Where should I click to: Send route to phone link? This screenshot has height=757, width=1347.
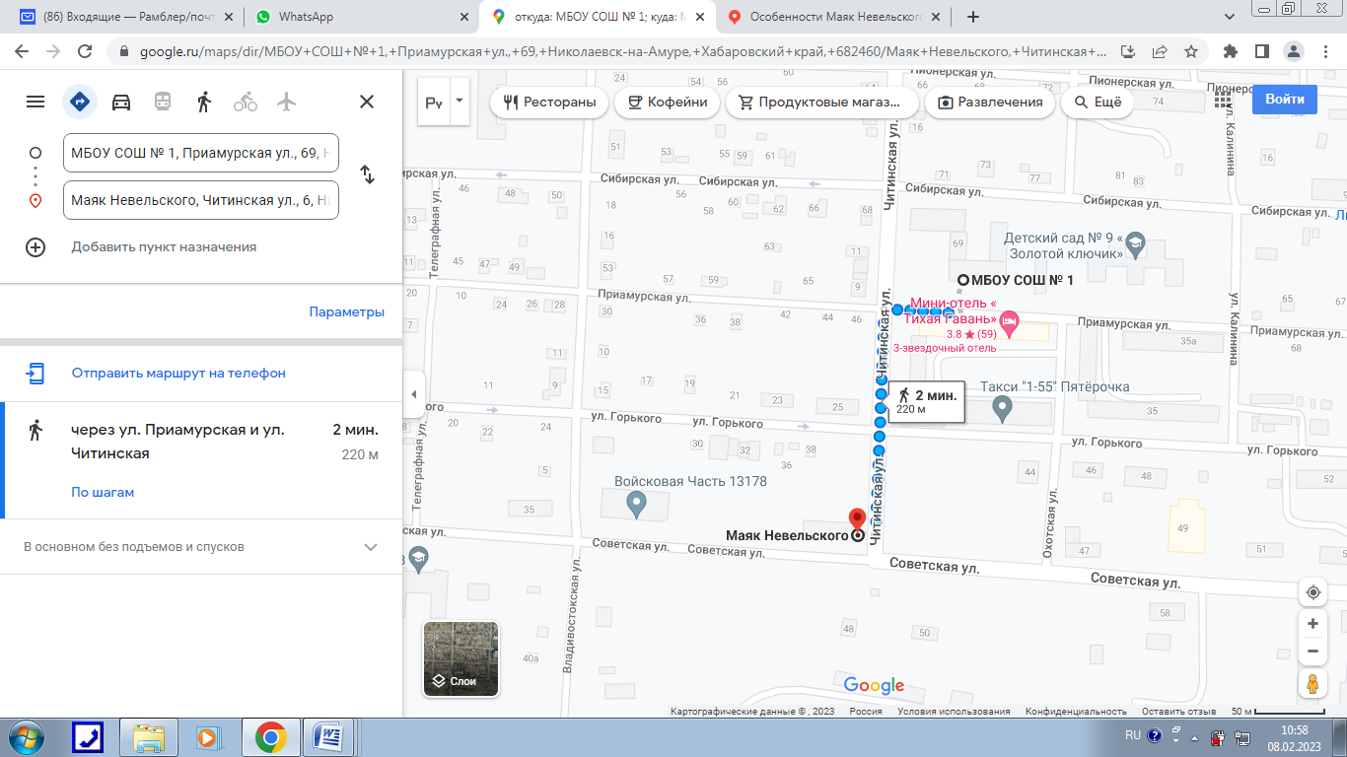(178, 374)
